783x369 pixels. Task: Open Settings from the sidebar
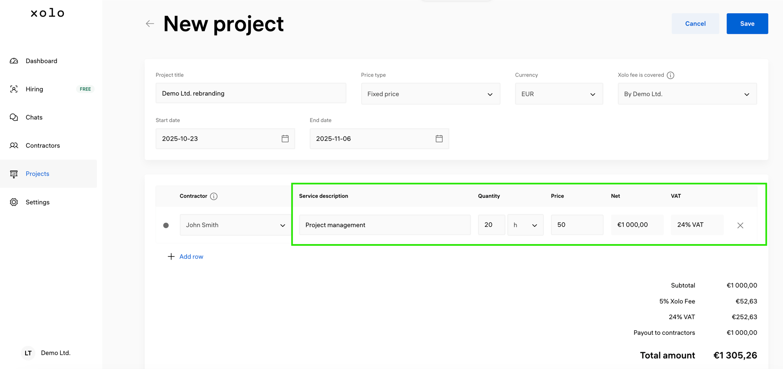pos(38,202)
